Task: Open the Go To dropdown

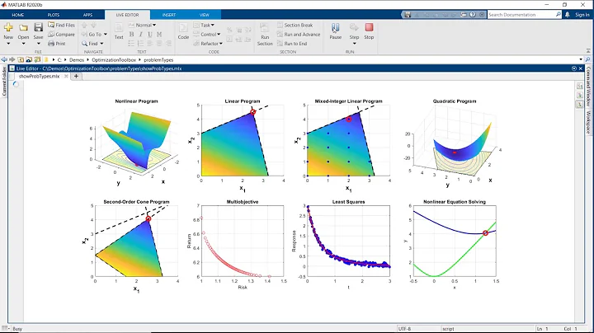Action: [94, 35]
